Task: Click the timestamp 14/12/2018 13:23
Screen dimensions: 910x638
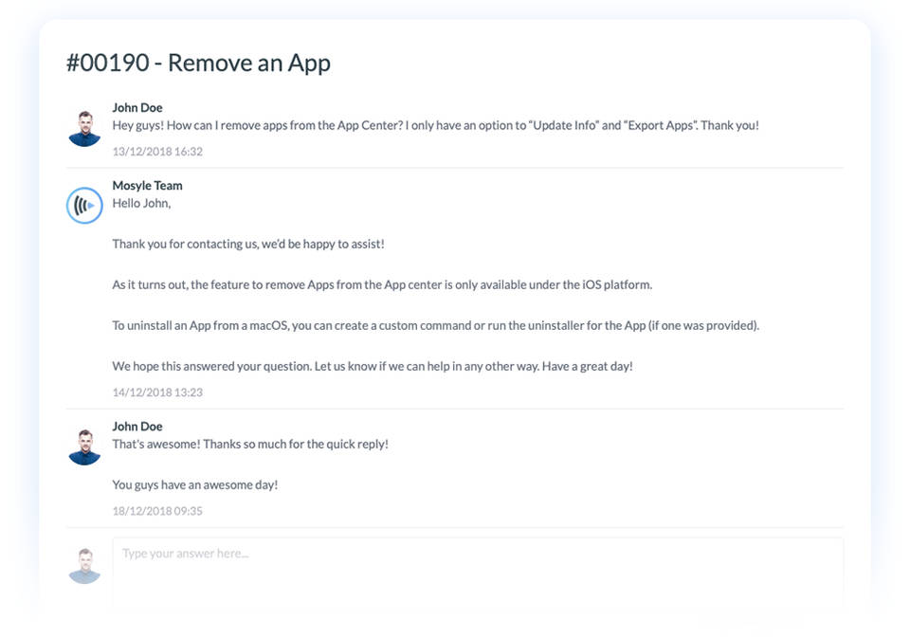Action: [x=157, y=392]
